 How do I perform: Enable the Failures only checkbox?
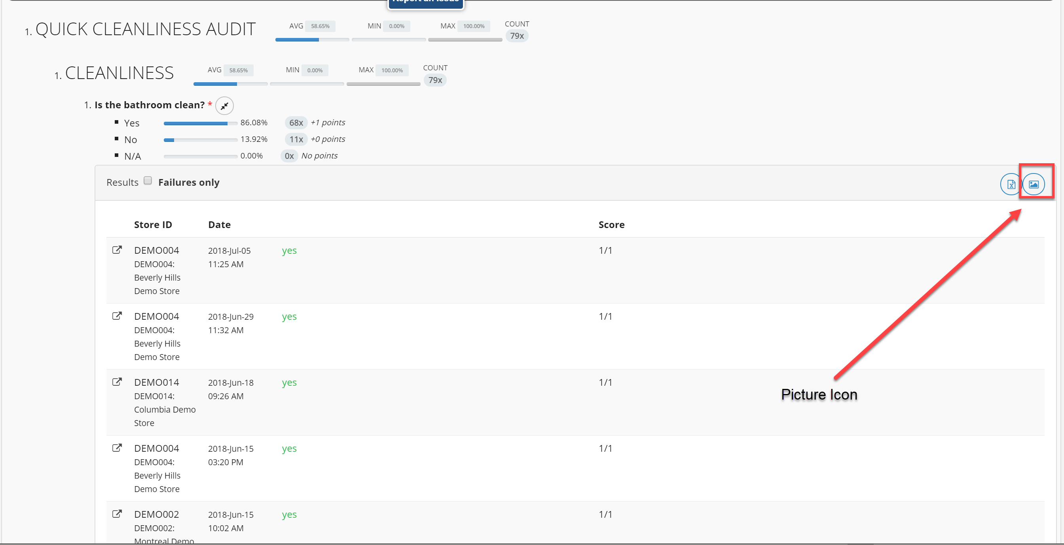pyautogui.click(x=148, y=181)
